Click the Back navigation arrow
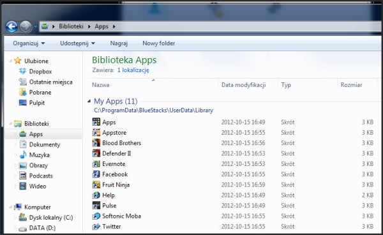 point(11,27)
